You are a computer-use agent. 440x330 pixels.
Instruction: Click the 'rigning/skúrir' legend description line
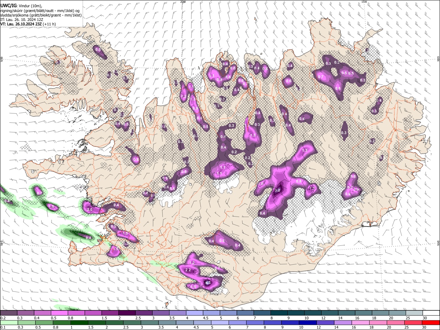tap(40, 11)
